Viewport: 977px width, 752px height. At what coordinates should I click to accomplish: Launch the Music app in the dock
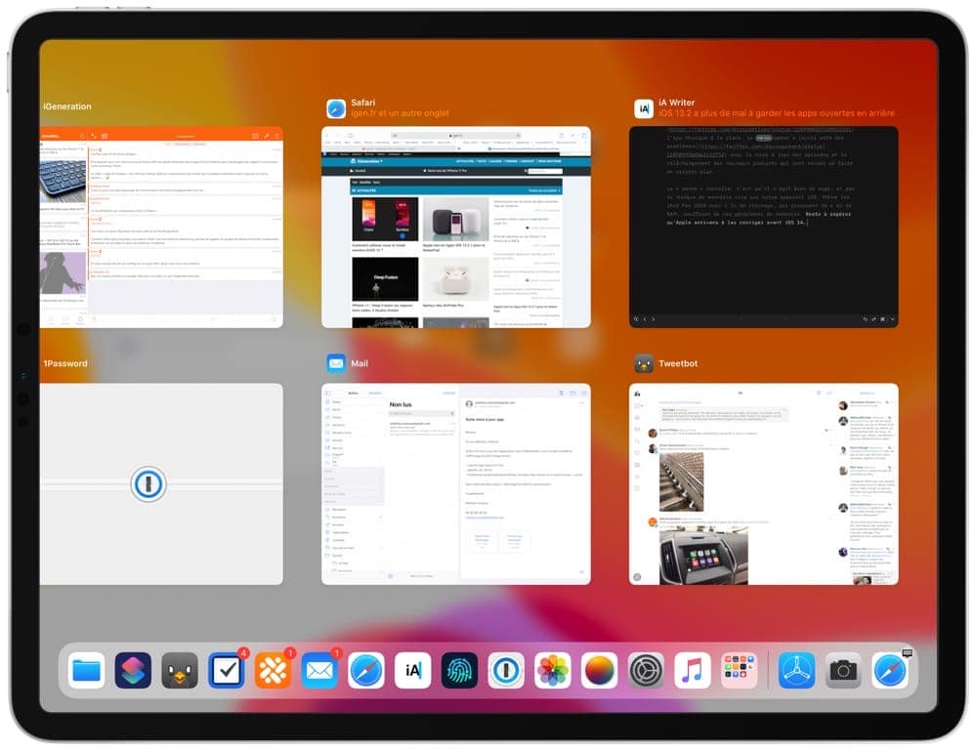point(693,670)
